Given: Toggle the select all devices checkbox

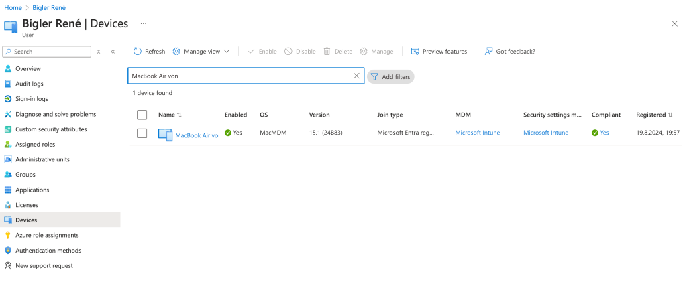Looking at the screenshot, I should 142,115.
